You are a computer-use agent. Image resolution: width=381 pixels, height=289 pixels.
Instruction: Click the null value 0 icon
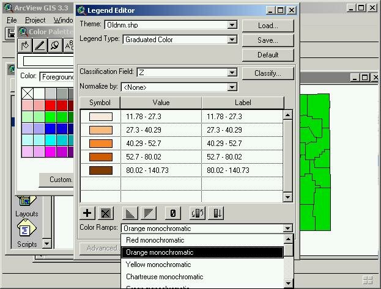click(172, 213)
